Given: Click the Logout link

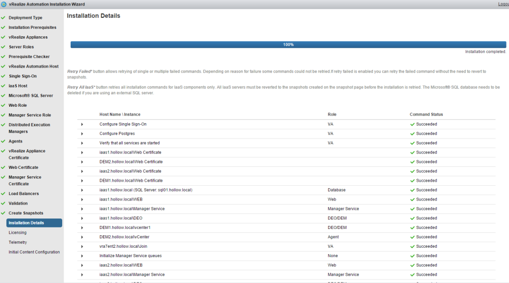Looking at the screenshot, I should [503, 4].
